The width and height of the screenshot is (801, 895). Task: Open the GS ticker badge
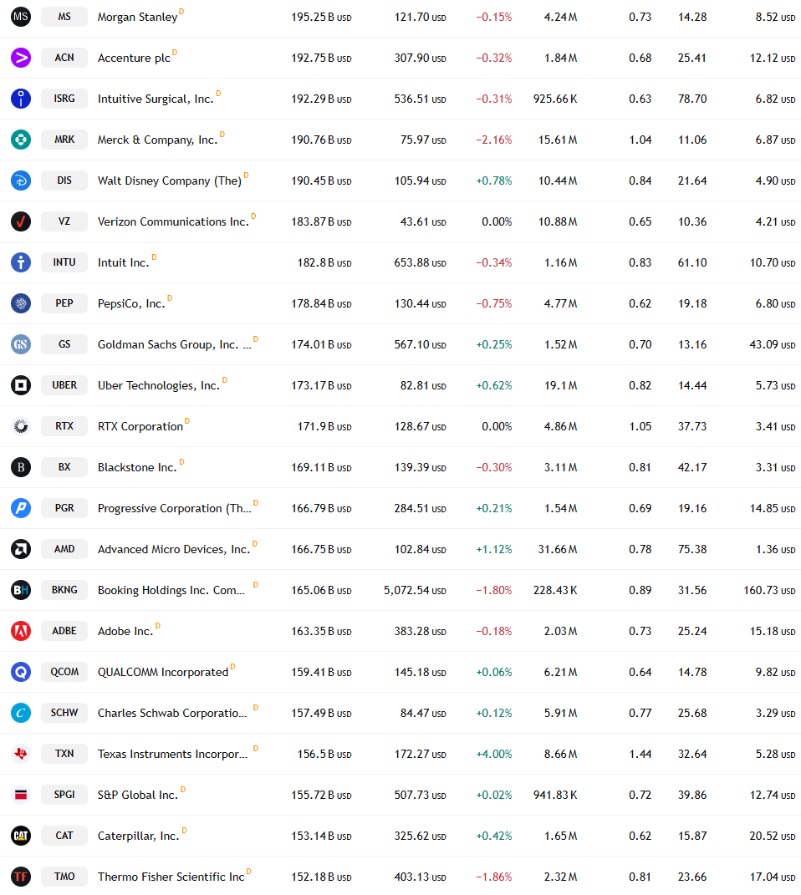pyautogui.click(x=64, y=344)
